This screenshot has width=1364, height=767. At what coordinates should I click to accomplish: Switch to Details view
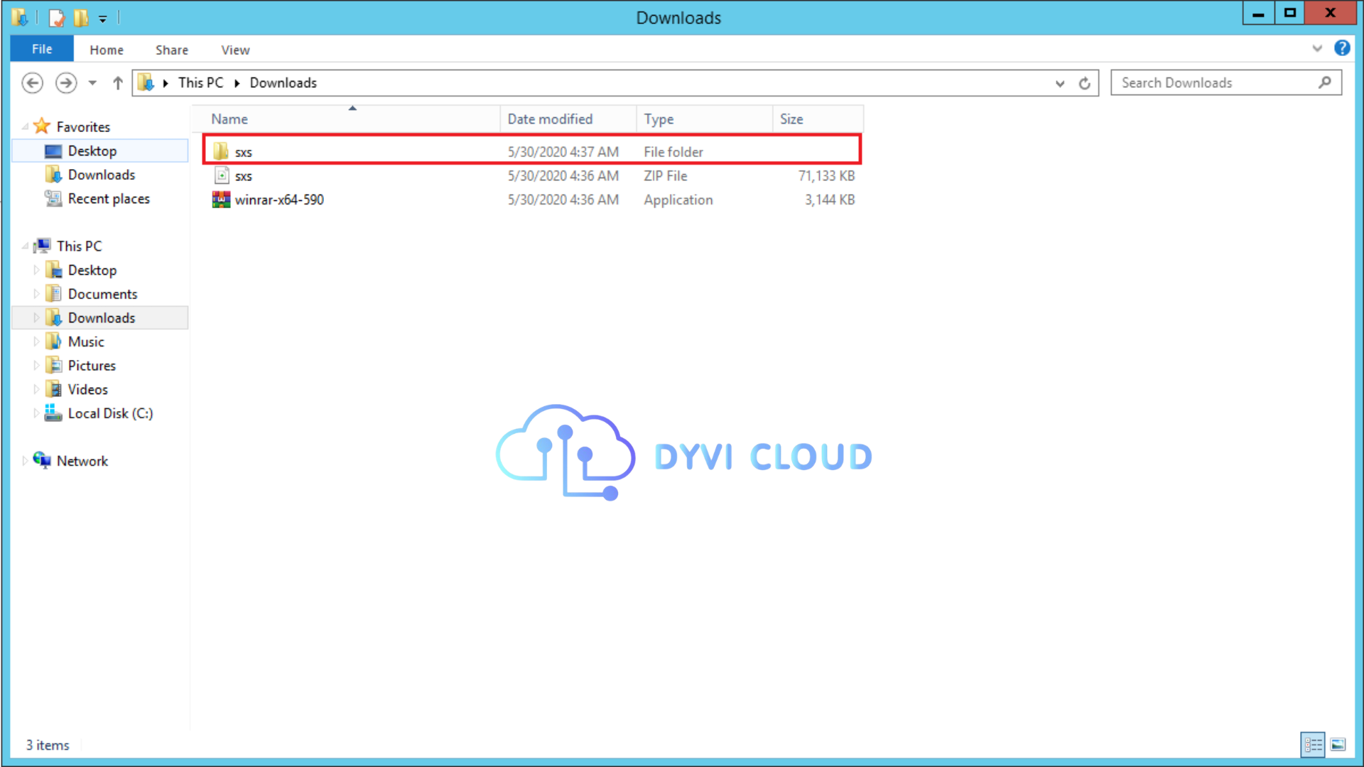[1313, 744]
